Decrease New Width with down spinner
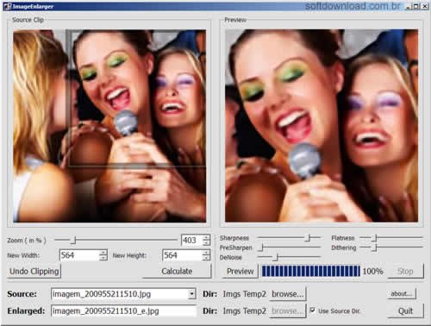This screenshot has width=431, height=326. [x=103, y=258]
